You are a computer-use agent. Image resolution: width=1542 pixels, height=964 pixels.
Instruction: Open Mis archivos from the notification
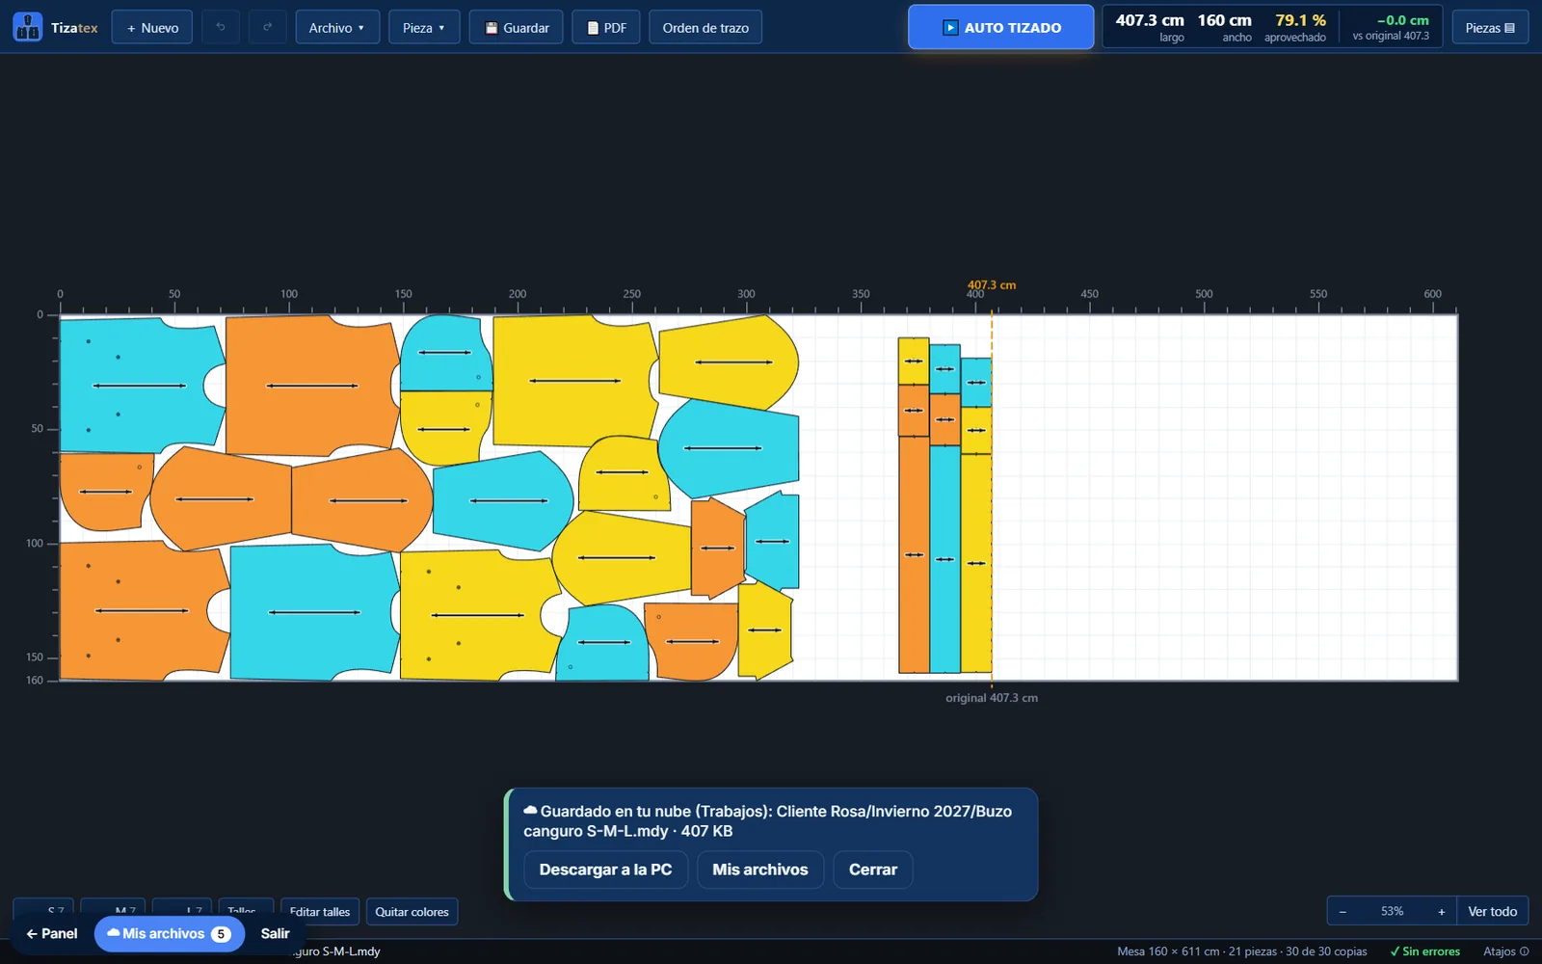coord(760,870)
